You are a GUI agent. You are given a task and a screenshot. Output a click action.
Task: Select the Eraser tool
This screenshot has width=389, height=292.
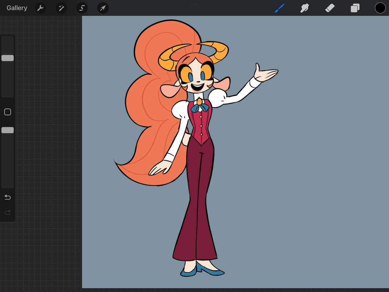click(330, 8)
